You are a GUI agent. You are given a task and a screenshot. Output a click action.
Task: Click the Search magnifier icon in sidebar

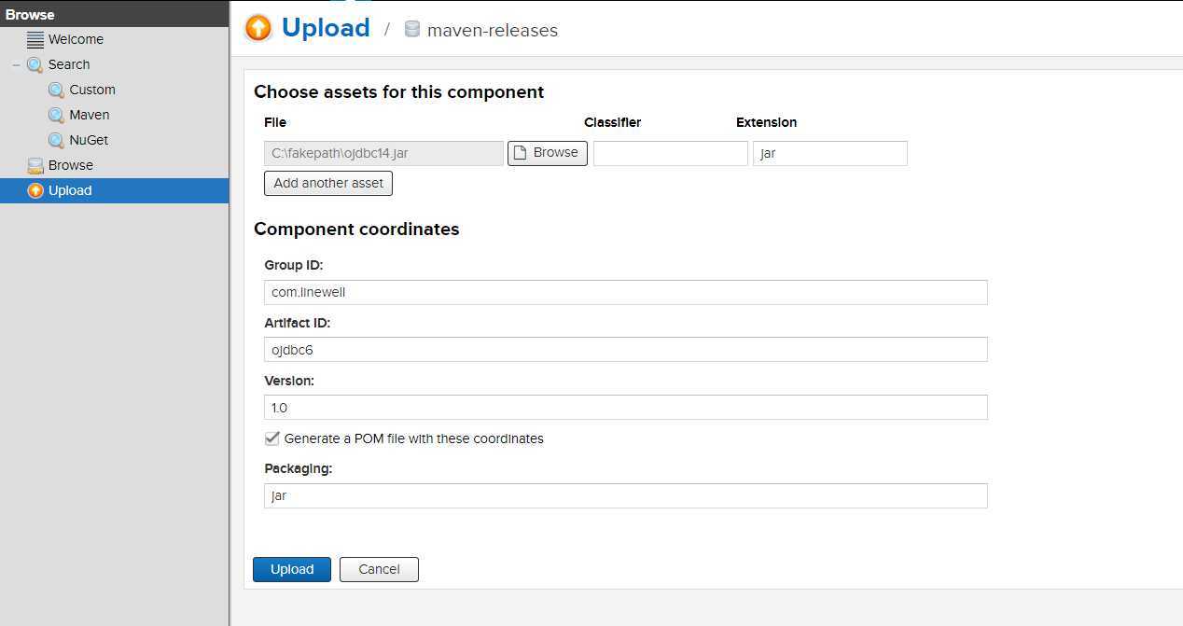click(x=35, y=64)
